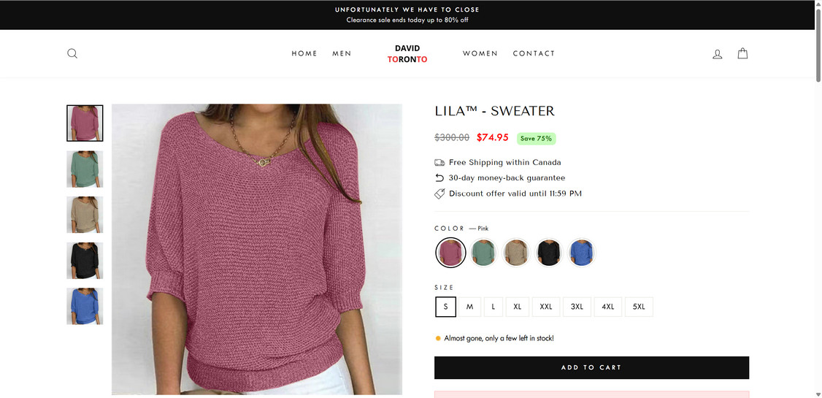Screen dimensions: 822x398
Task: View the black sweater thumbnail
Action: (85, 261)
